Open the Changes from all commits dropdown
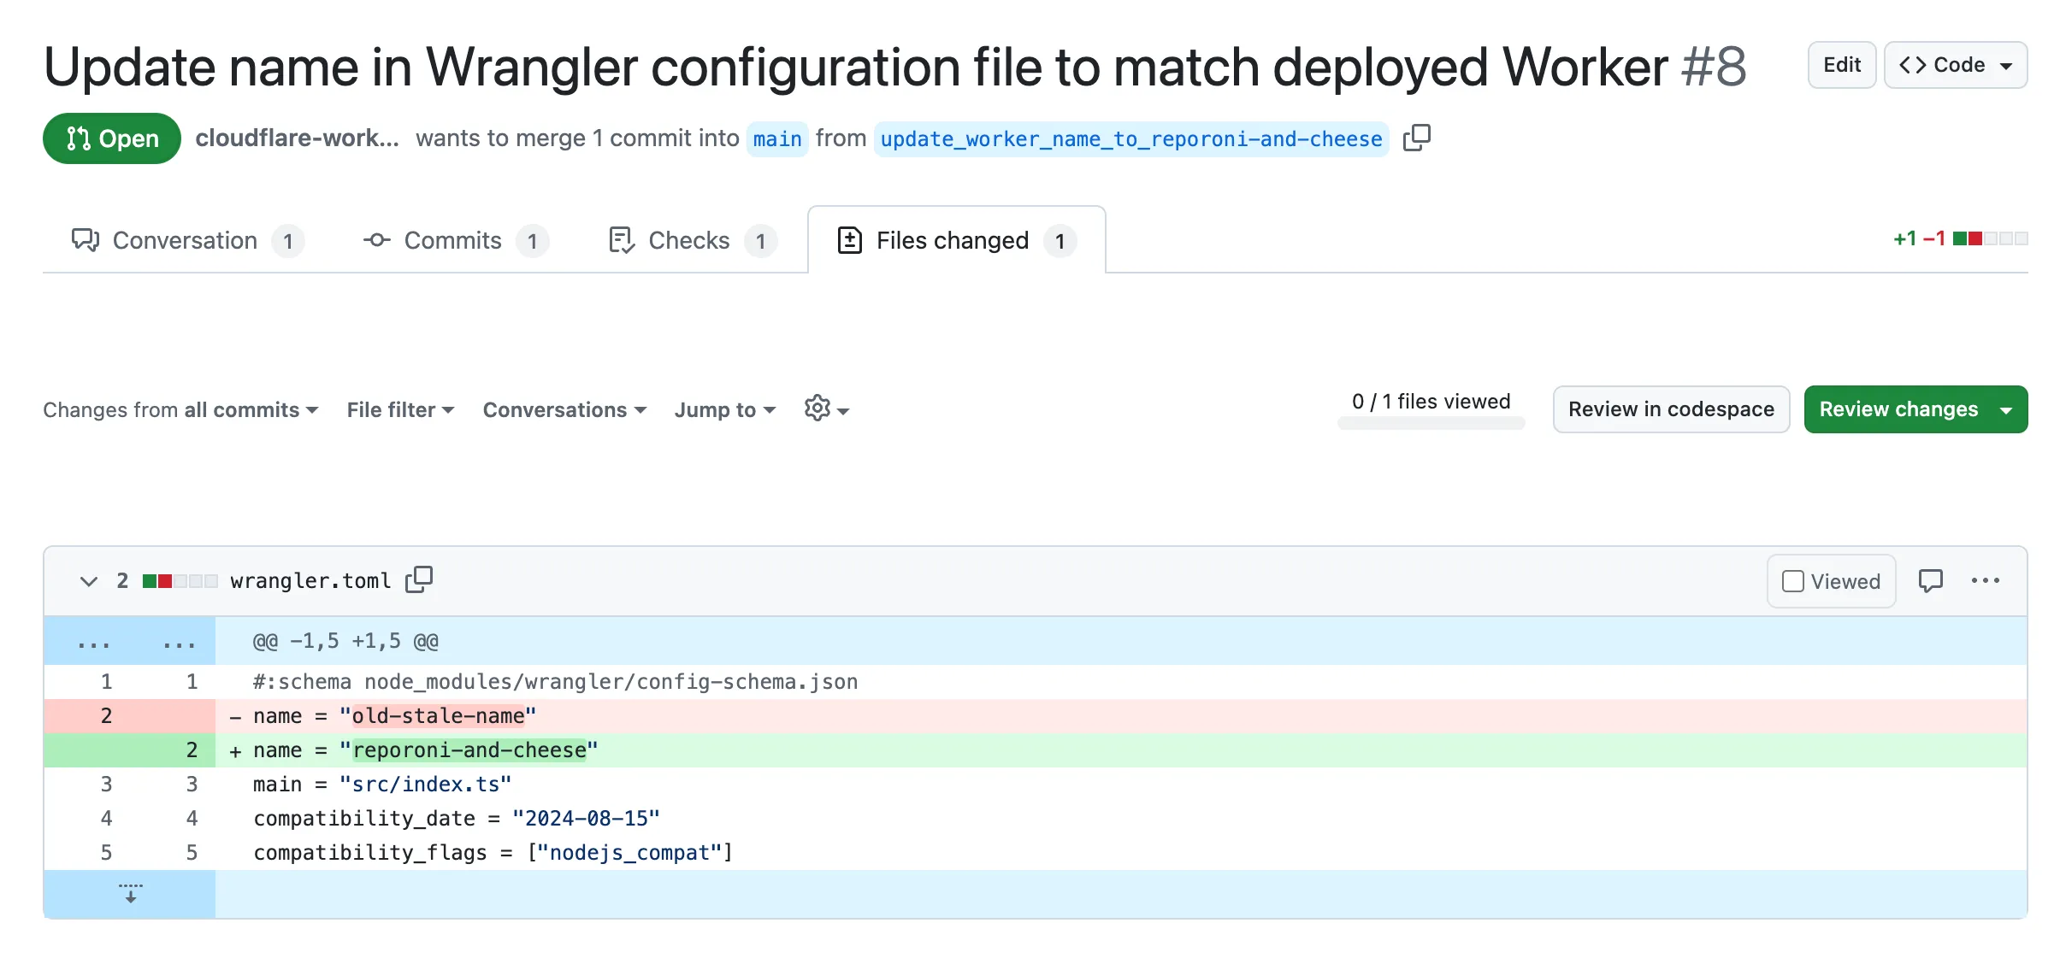This screenshot has width=2066, height=964. pyautogui.click(x=180, y=409)
